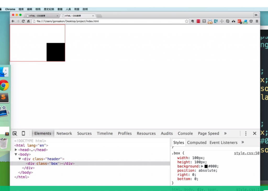Click the blue beta extension icon
268x191 pixels.
pyautogui.click(x=245, y=21)
